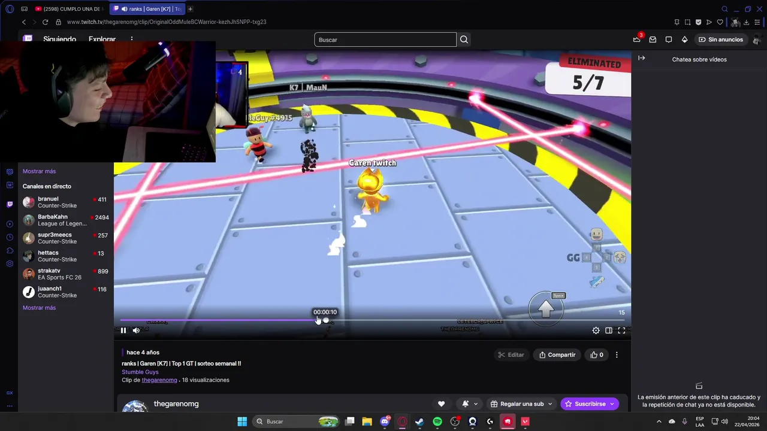The image size is (767, 431).
Task: Click the Editar clip button
Action: click(511, 354)
